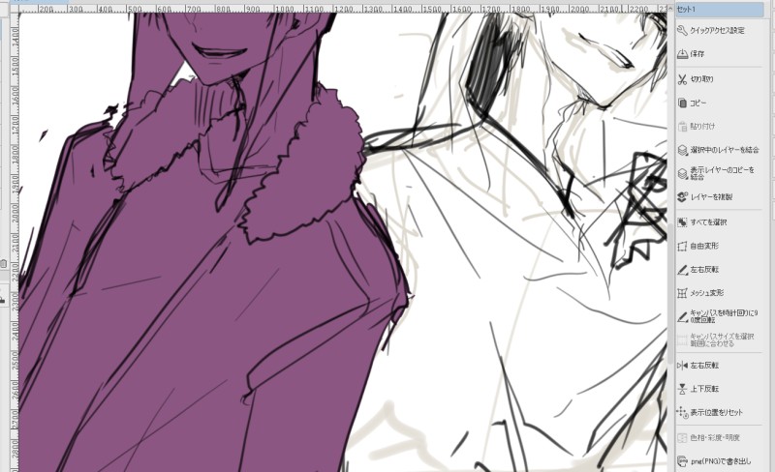Screen dimensions: 775x472
Task: Open the セット1 quick access set selector
Action: [719, 10]
